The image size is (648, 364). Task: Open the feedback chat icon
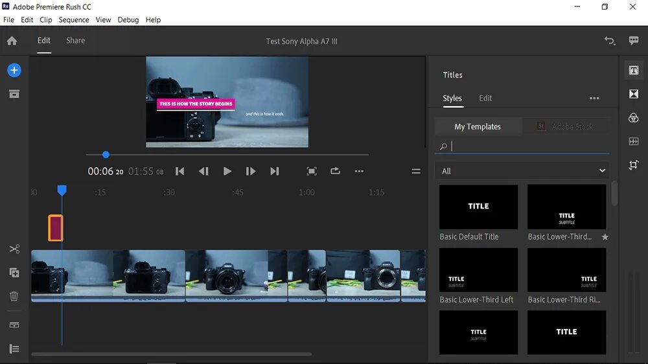pyautogui.click(x=634, y=41)
